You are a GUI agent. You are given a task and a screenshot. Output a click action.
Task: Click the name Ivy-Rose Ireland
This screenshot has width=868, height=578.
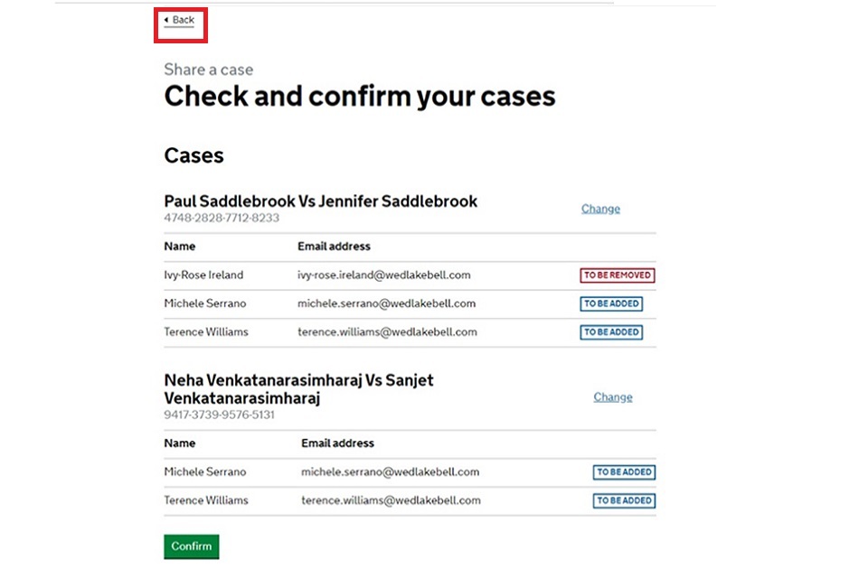coord(203,275)
